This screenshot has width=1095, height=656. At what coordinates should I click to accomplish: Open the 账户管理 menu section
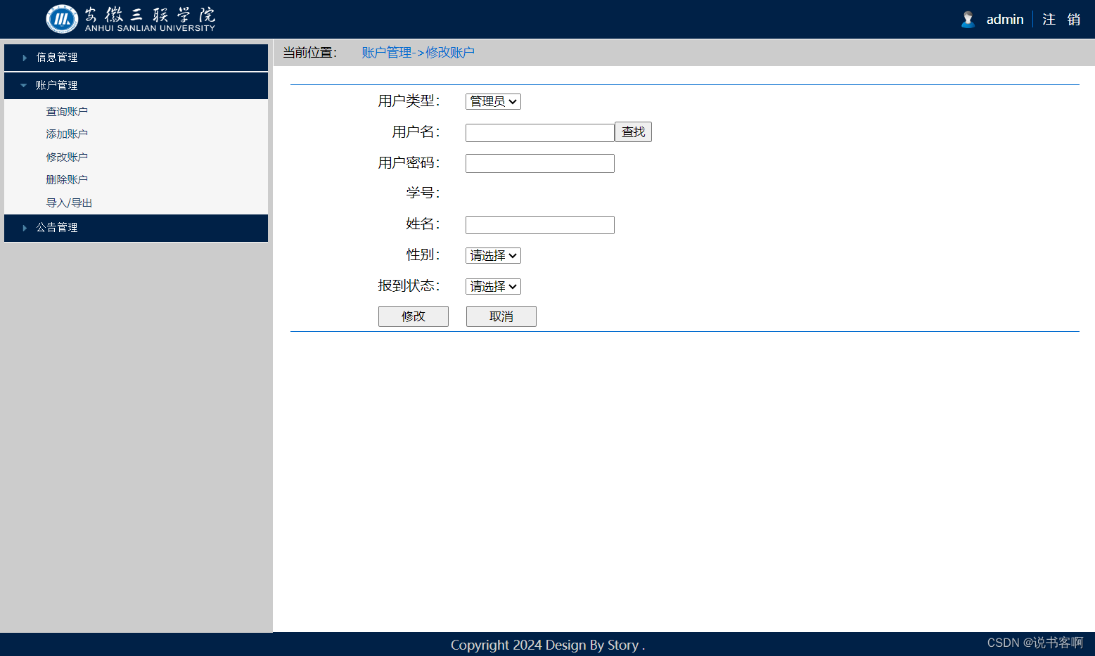pyautogui.click(x=136, y=86)
